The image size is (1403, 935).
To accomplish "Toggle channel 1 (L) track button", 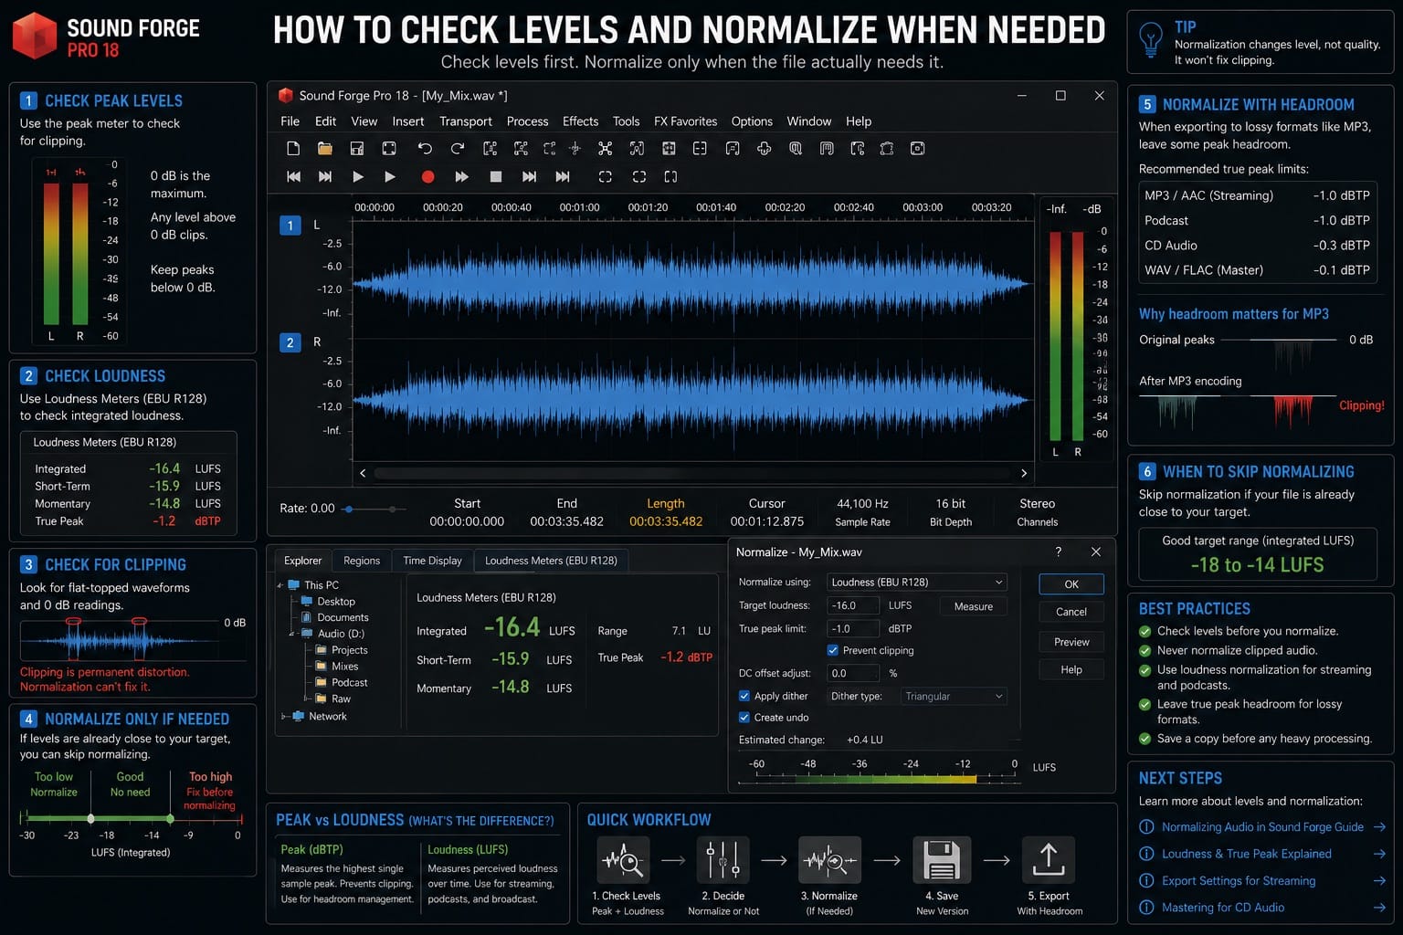I will tap(290, 226).
